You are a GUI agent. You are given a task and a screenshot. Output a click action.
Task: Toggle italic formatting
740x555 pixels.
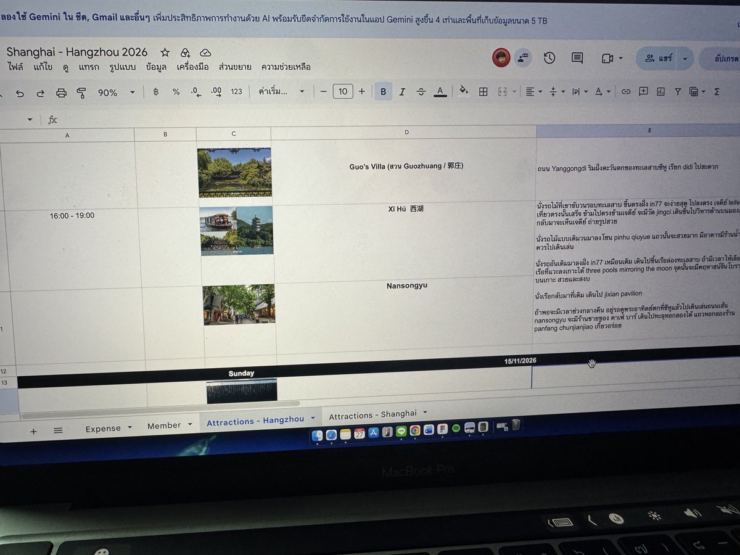tap(402, 92)
